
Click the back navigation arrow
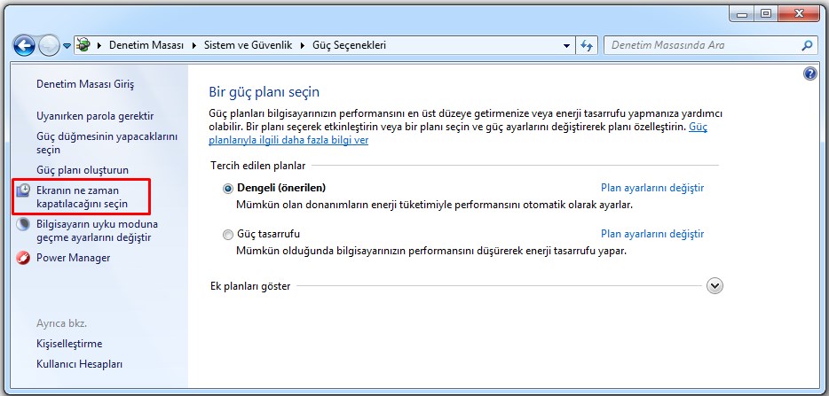click(24, 44)
